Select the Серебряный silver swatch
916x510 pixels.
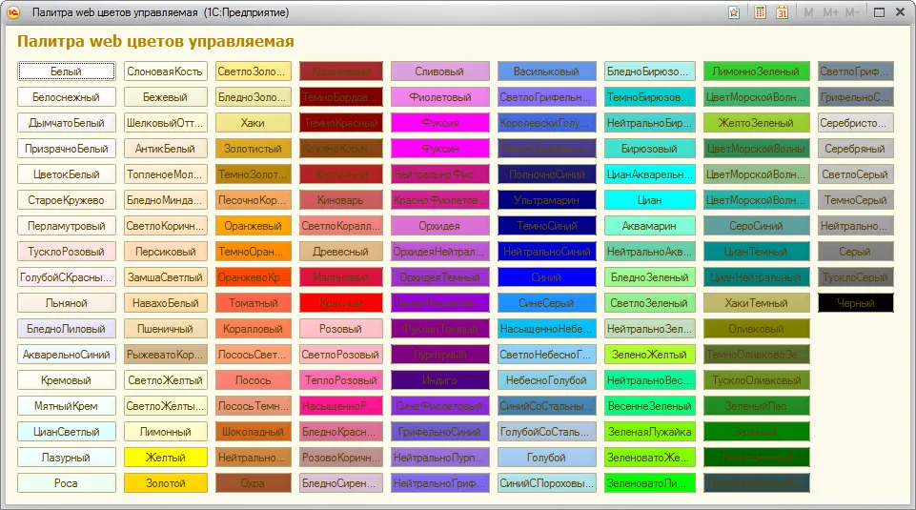(x=855, y=149)
